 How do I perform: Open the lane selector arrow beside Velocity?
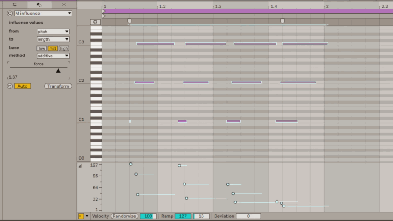[x=87, y=216]
